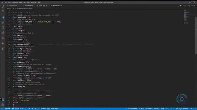Open the Selection menu
The width and height of the screenshot is (197, 110).
(15, 2)
